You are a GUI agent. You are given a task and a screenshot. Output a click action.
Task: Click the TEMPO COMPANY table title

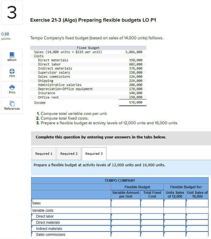click(x=120, y=181)
